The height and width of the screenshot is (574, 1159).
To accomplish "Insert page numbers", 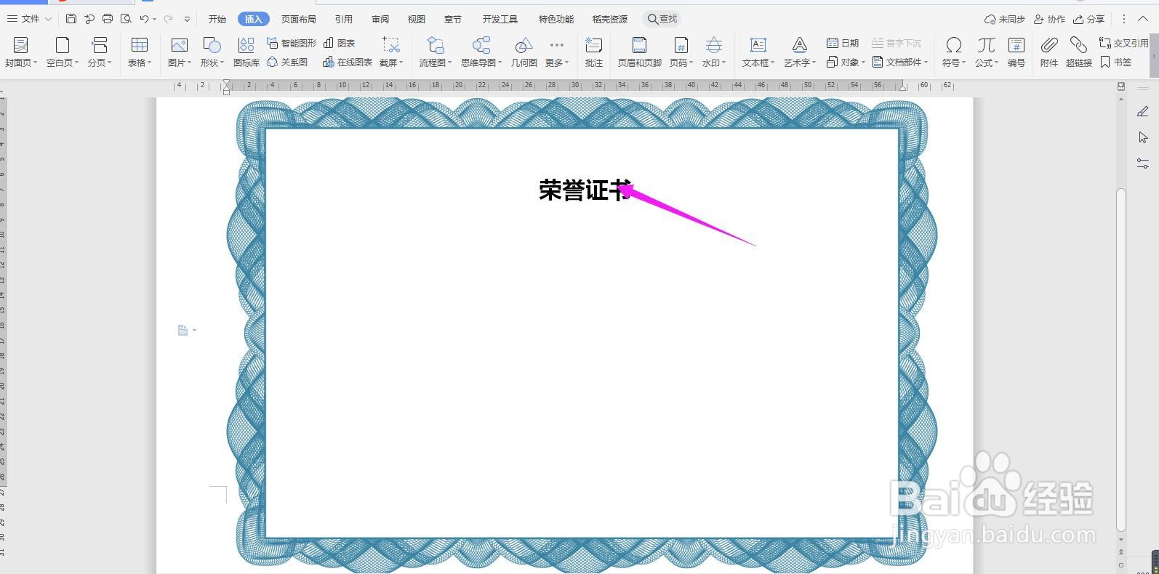I will point(681,52).
